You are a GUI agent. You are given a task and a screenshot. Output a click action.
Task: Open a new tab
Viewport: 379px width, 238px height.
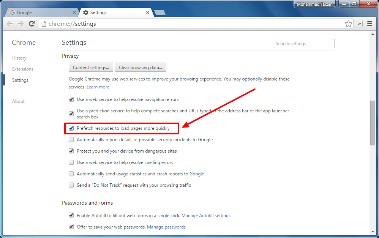[x=160, y=13]
